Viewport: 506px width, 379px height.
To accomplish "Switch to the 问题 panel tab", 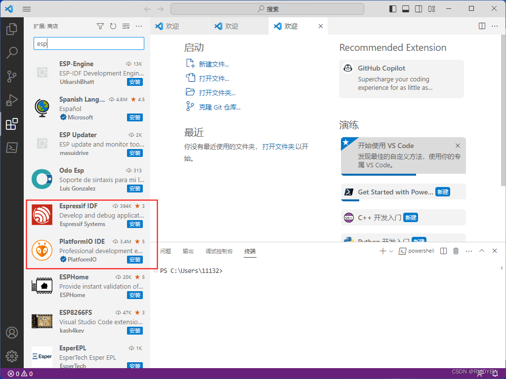I will pos(166,251).
